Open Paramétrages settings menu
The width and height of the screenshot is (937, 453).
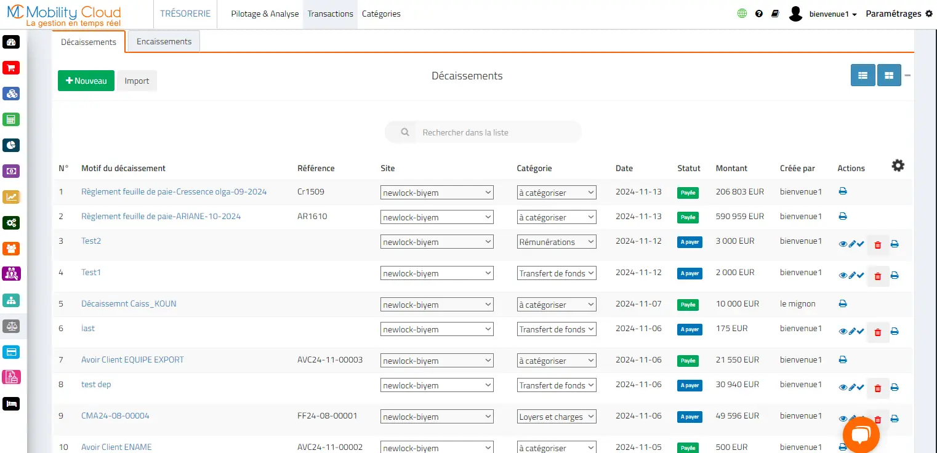899,14
